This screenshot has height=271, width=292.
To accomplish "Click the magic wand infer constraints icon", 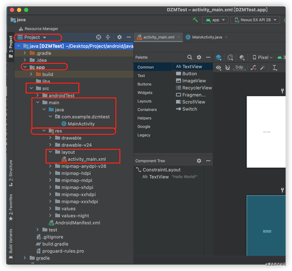I will pos(263,68).
